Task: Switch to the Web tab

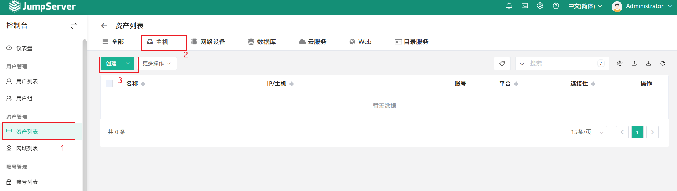Action: click(360, 42)
